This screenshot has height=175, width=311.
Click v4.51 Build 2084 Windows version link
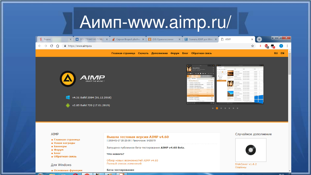[92, 97]
